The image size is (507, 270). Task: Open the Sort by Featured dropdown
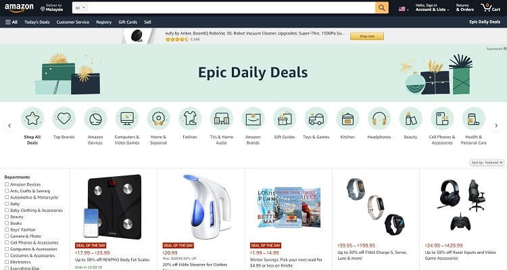pos(487,163)
